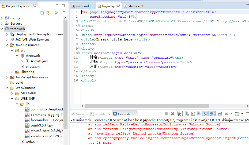The width and height of the screenshot is (249, 145).
Task: Collapse the lib folder
Action: (17, 104)
